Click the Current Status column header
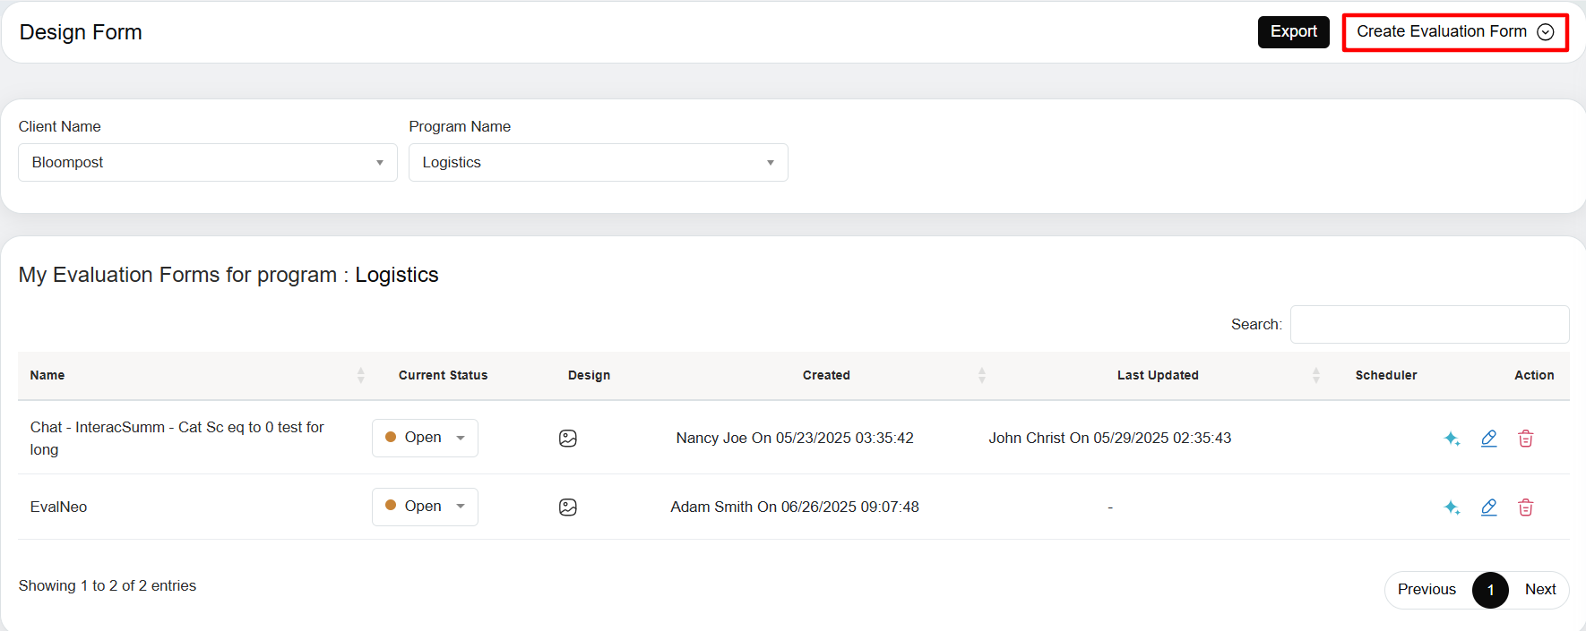 coord(444,375)
